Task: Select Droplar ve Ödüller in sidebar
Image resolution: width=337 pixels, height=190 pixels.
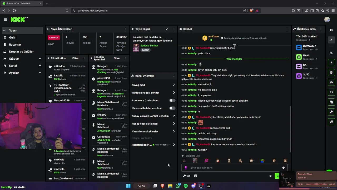Action: click(x=22, y=51)
